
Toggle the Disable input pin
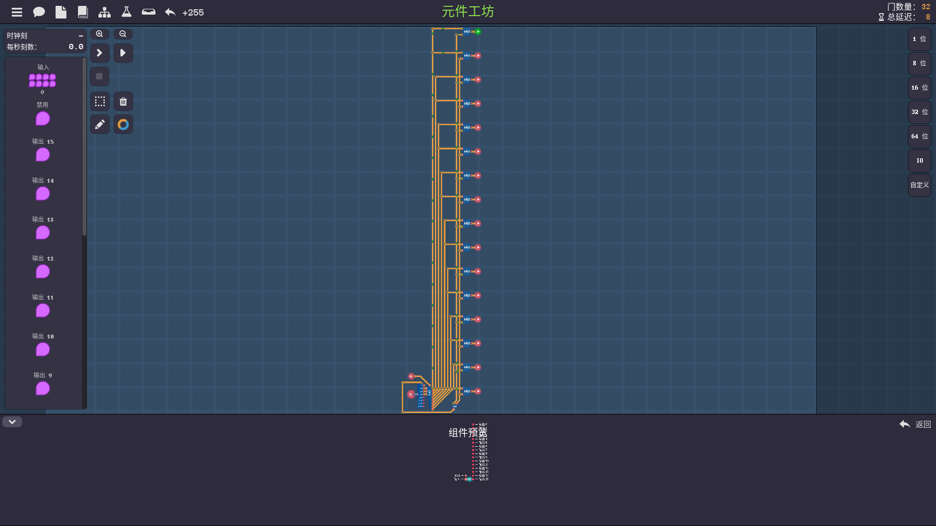coord(43,118)
